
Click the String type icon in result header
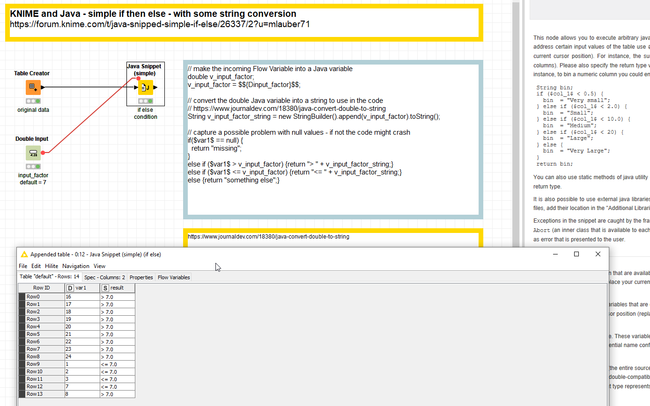[x=105, y=288]
